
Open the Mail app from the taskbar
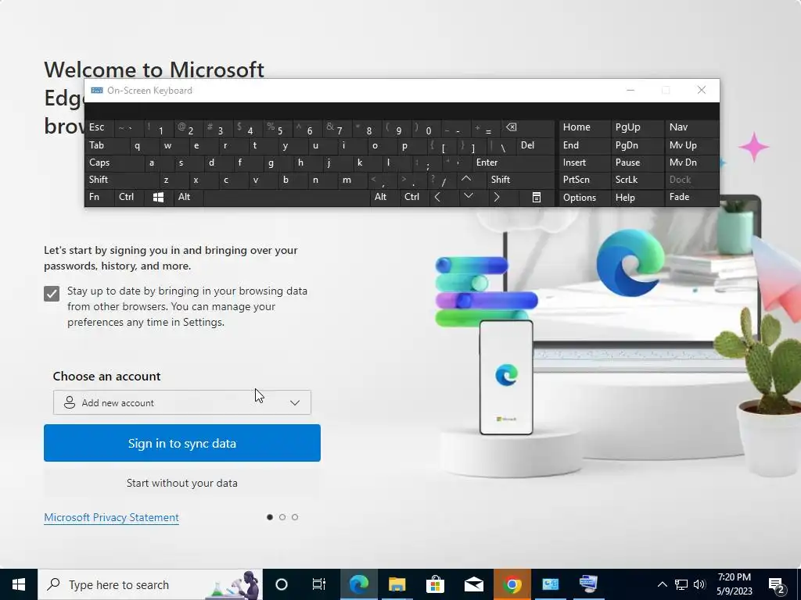pos(473,584)
